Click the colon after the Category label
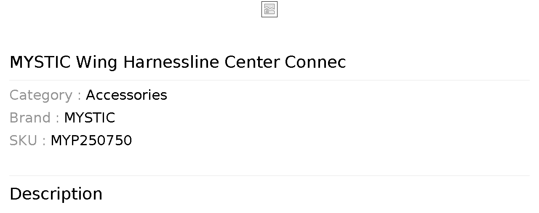539x213 pixels. pyautogui.click(x=79, y=96)
